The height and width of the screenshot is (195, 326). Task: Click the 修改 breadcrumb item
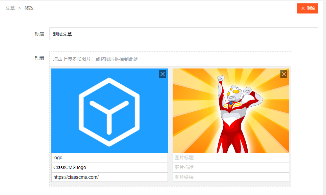point(29,8)
